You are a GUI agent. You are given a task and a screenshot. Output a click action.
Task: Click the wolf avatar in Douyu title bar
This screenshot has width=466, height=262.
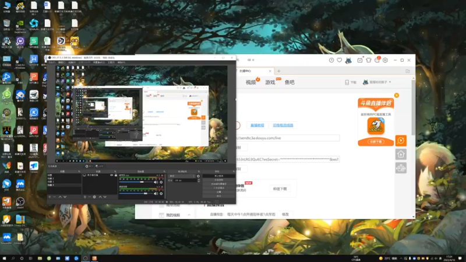pos(348,61)
